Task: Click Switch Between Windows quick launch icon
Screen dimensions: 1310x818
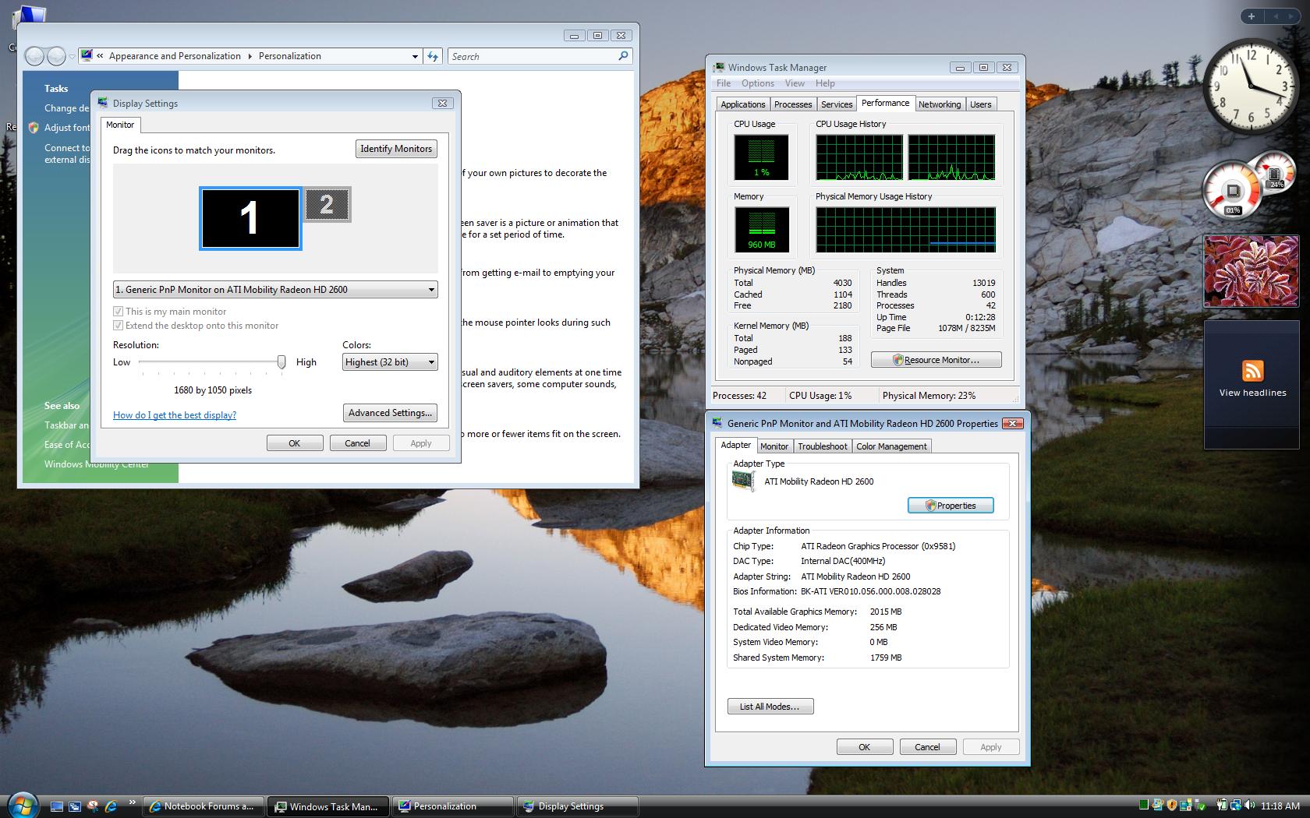Action: [75, 806]
